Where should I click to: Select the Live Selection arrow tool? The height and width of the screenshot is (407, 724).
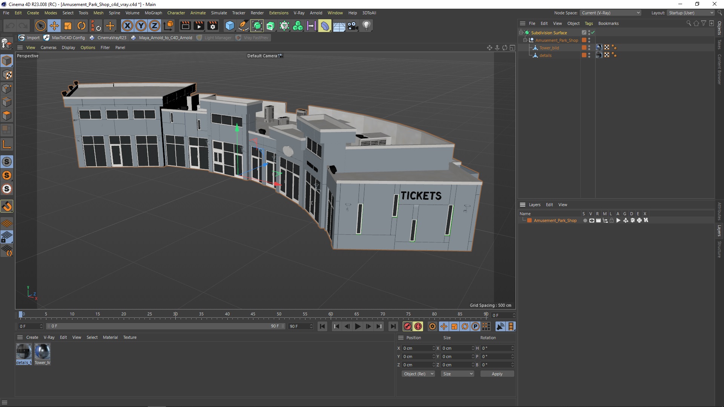pos(40,26)
